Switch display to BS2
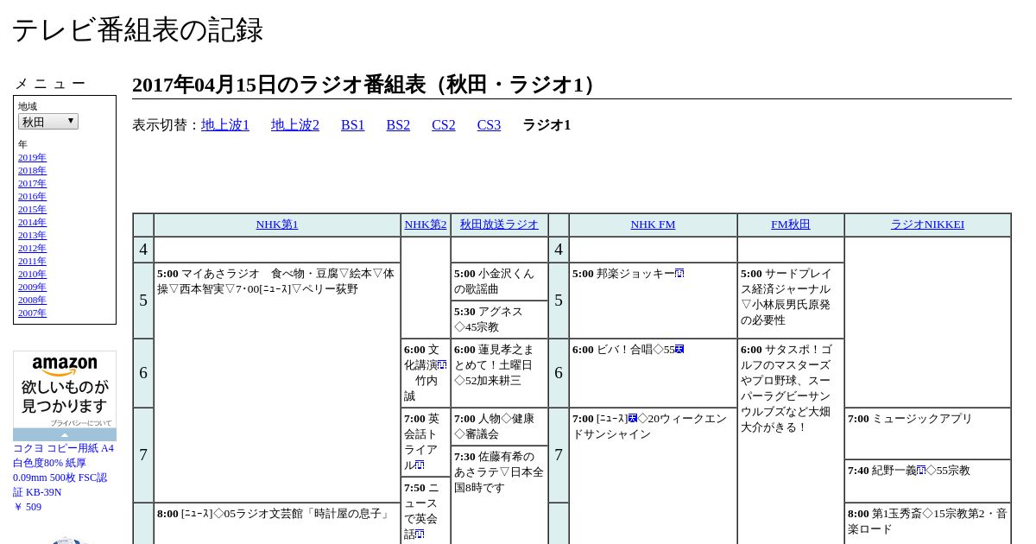The height and width of the screenshot is (544, 1036). [x=398, y=125]
